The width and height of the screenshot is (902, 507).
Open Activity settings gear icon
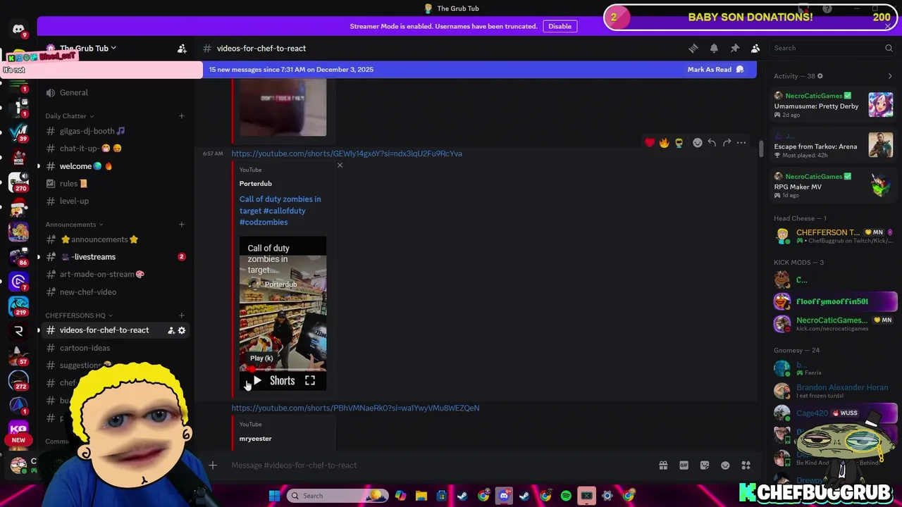(x=820, y=76)
